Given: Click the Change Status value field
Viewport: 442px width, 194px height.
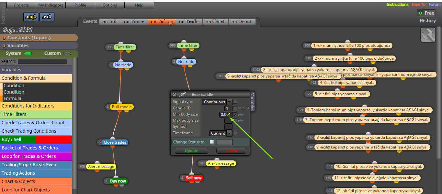Looking at the screenshot, I should click(x=225, y=142).
